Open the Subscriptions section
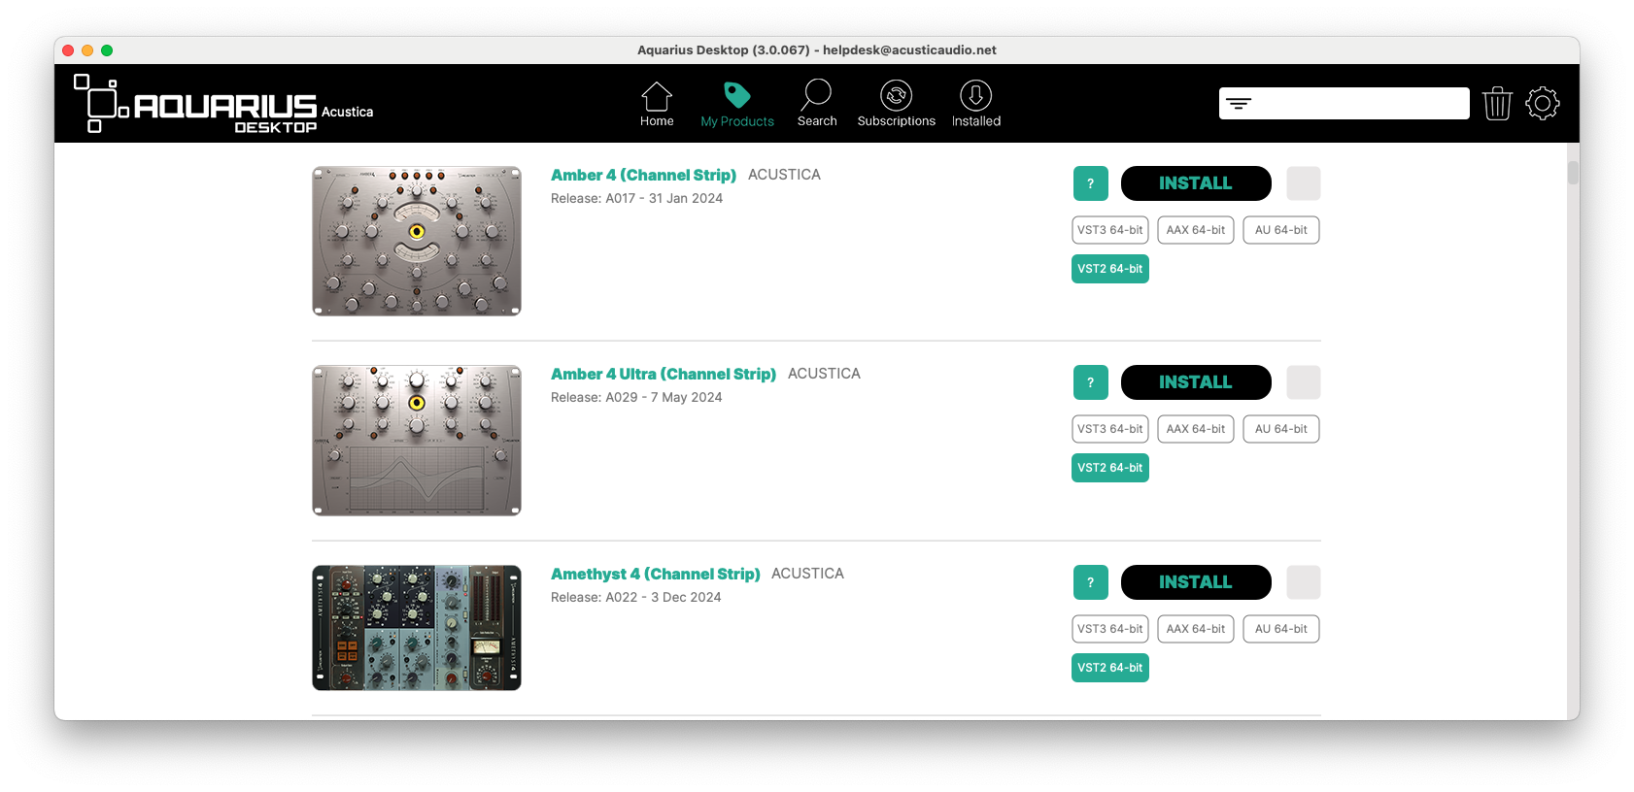This screenshot has width=1634, height=792. click(896, 104)
